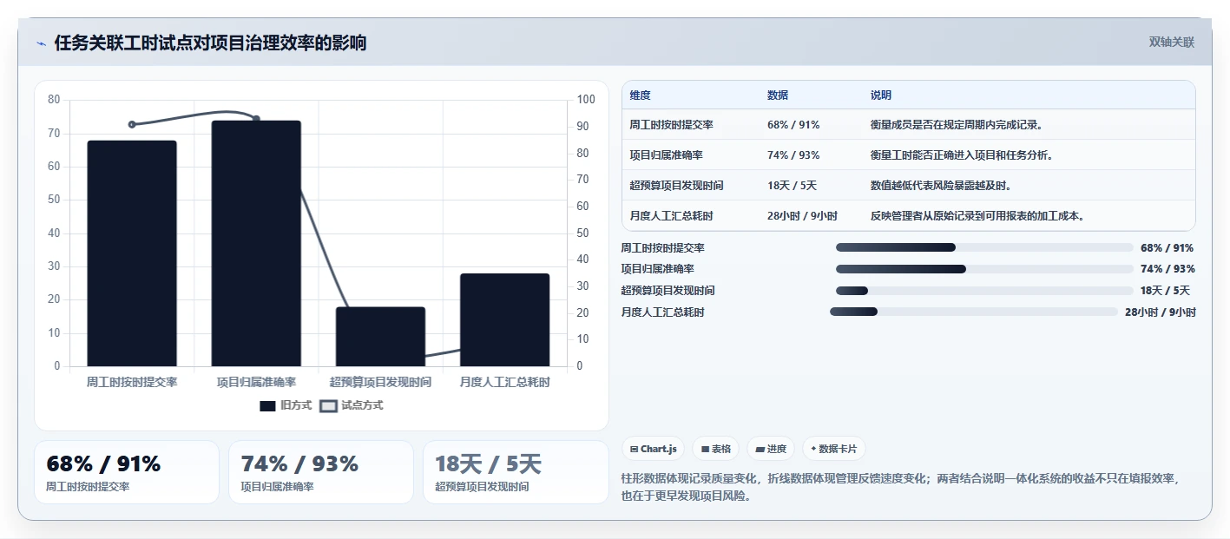Open the 68% / 91% data card
Image resolution: width=1230 pixels, height=539 pixels.
pyautogui.click(x=127, y=472)
